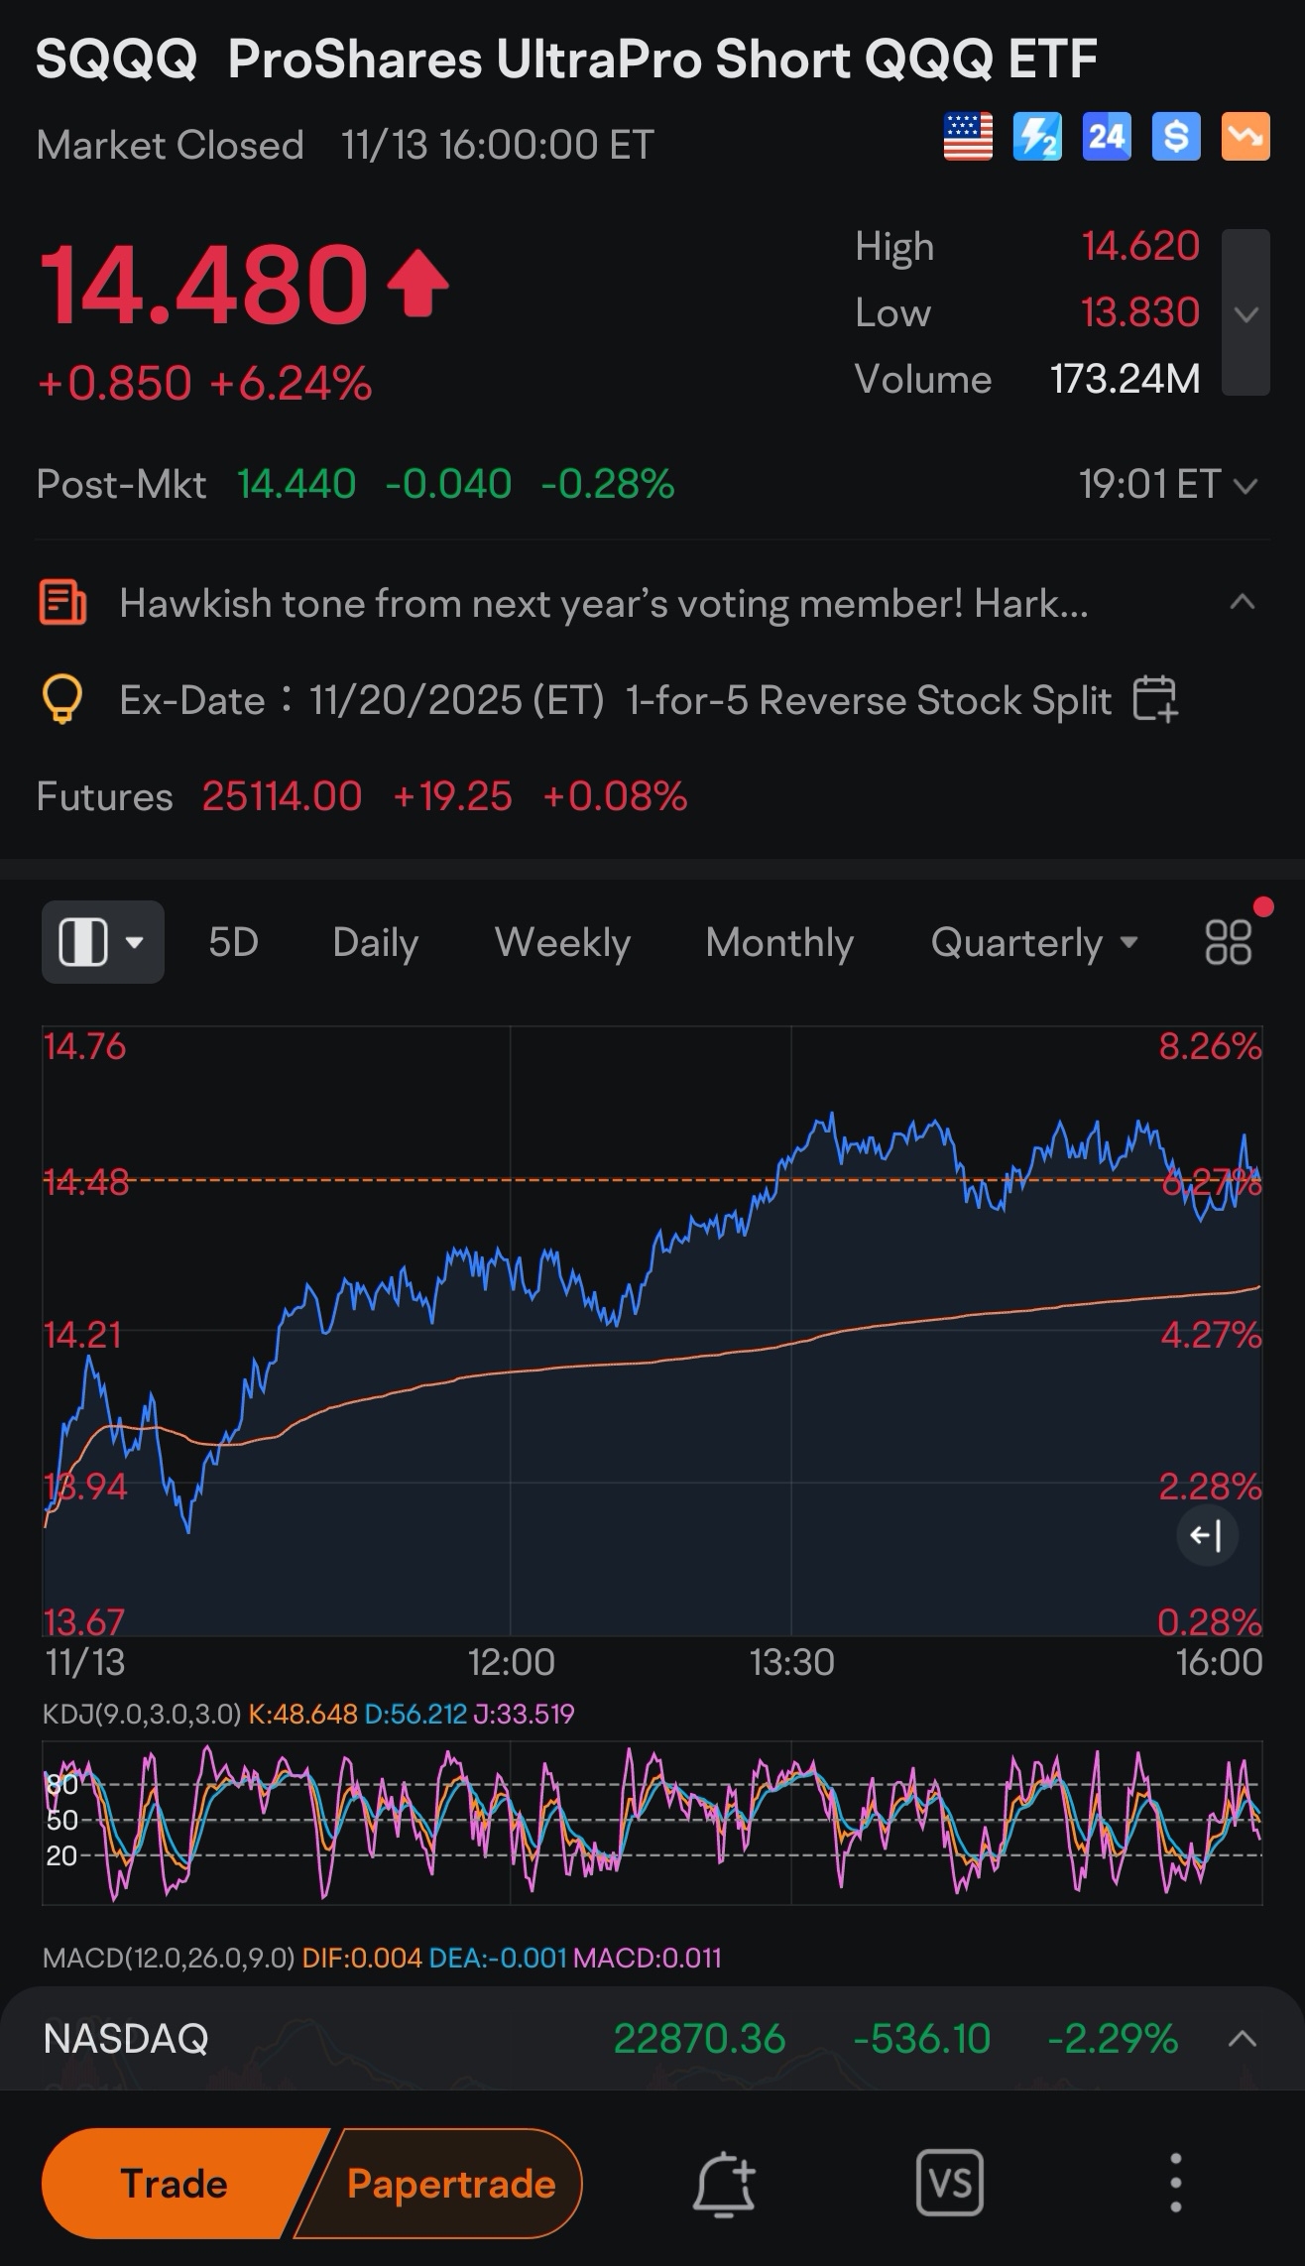Viewport: 1305px width, 2266px height.
Task: Add reverse split to calendar
Action: pos(1155,699)
